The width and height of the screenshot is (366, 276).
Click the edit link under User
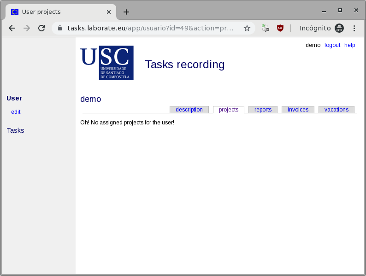(x=16, y=112)
